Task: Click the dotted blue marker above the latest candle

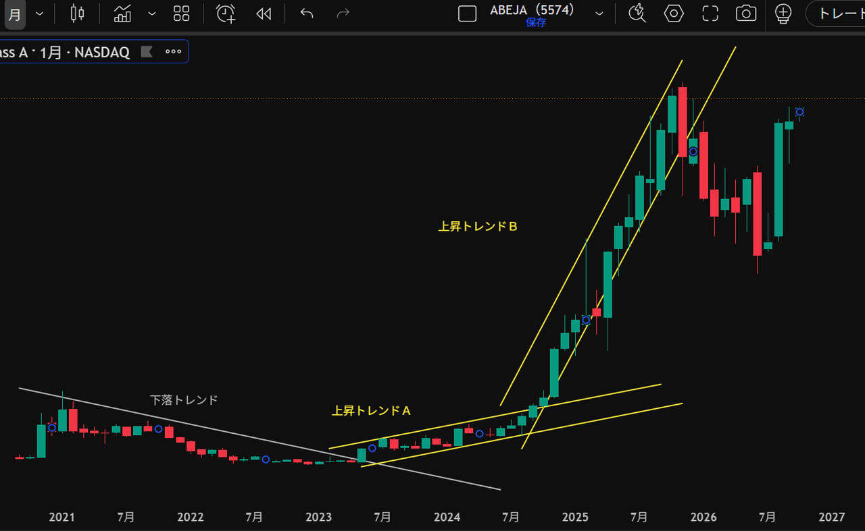Action: coord(799,112)
